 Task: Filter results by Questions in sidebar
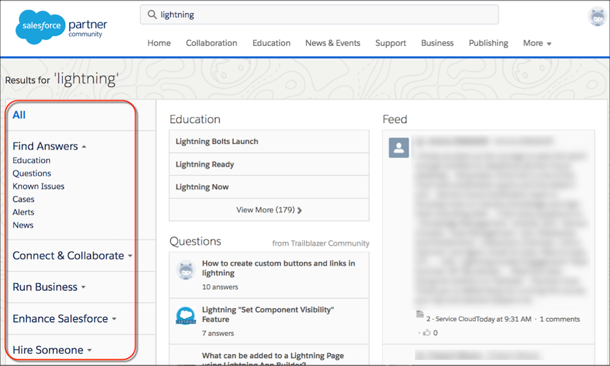32,173
